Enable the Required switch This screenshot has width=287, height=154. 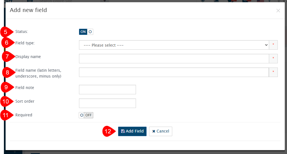86,115
